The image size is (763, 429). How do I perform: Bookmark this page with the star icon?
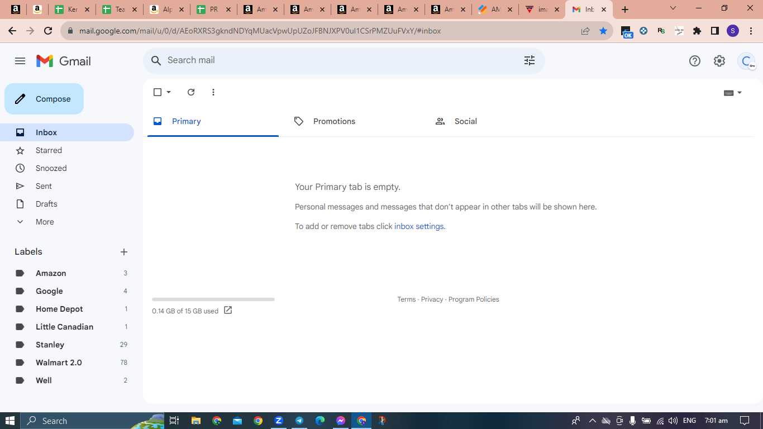click(603, 31)
